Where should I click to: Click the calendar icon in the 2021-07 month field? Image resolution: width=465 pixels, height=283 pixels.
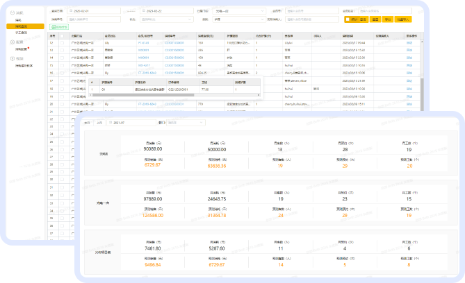tap(111, 123)
